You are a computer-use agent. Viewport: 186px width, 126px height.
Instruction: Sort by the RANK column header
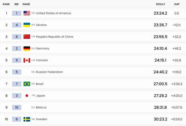click(6, 4)
